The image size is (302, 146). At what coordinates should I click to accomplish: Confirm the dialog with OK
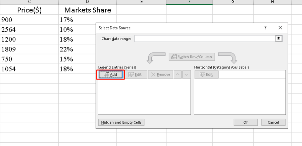point(246,122)
